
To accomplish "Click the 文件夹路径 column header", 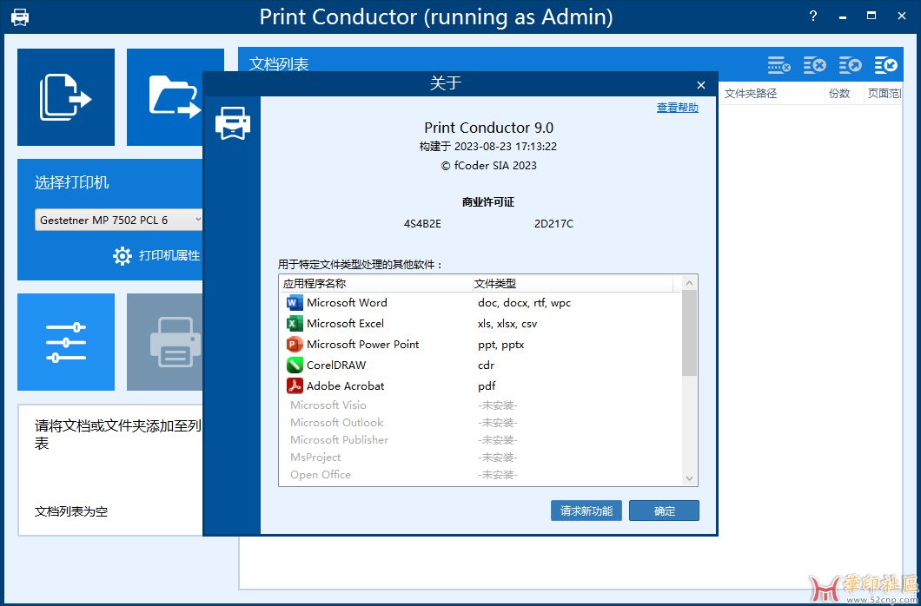I will tap(751, 94).
